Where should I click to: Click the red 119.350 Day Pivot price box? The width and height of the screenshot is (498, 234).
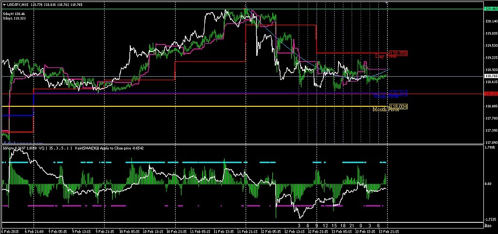[398, 53]
